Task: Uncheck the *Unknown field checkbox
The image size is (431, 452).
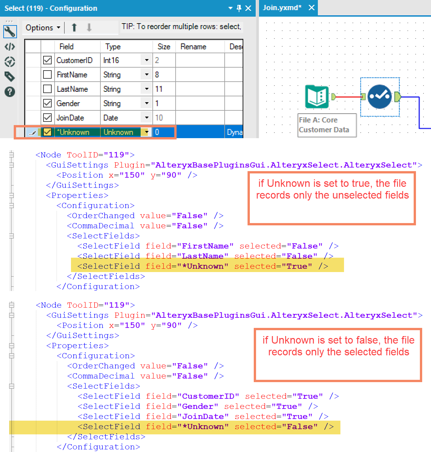Action: tap(47, 132)
